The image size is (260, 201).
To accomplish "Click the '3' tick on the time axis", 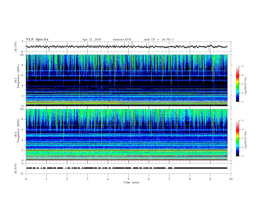I will [87, 179].
